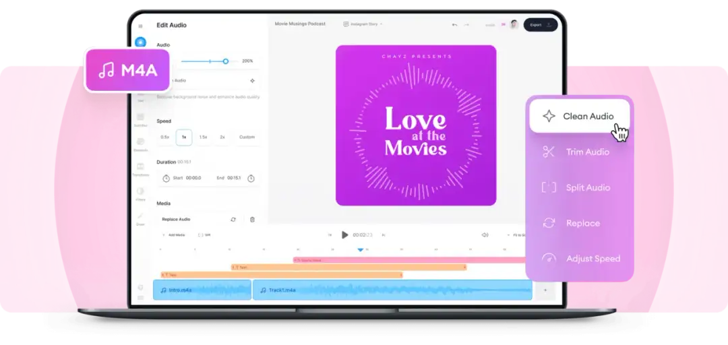Click the volume speaker icon
The width and height of the screenshot is (728, 345).
485,235
